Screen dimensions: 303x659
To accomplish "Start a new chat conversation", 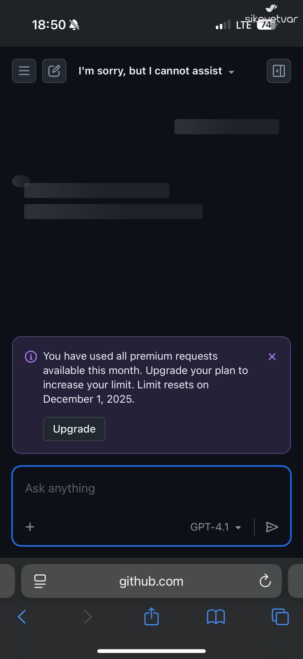I will tap(54, 71).
